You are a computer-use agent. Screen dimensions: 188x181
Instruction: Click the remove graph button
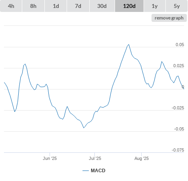tap(169, 18)
